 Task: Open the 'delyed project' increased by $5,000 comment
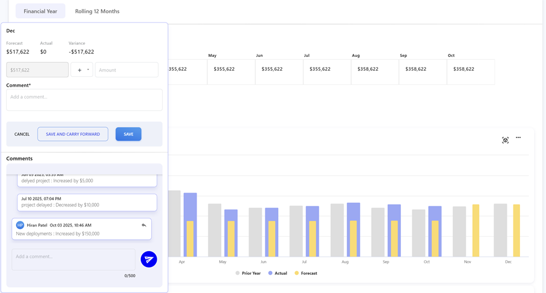87,180
